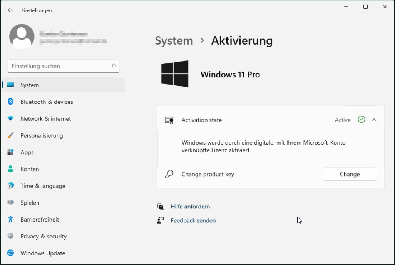Click the Privacy & security shield icon
The width and height of the screenshot is (395, 265).
click(x=10, y=236)
